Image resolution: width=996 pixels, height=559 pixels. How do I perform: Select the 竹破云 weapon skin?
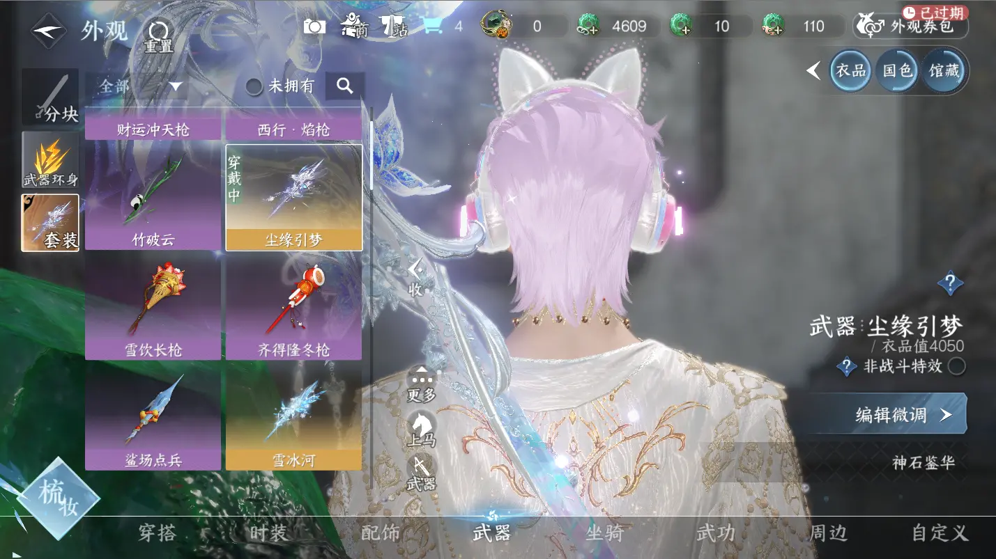click(153, 197)
